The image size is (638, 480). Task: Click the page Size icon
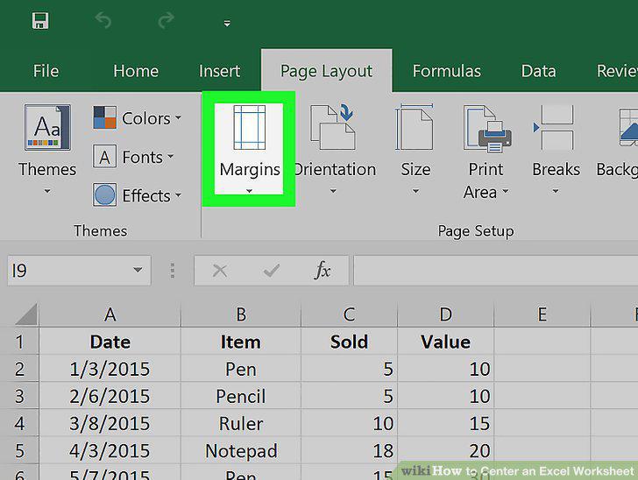point(415,127)
